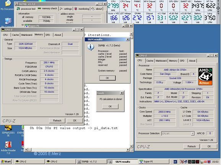Click the DE language indicator in tray

[x=175, y=162]
